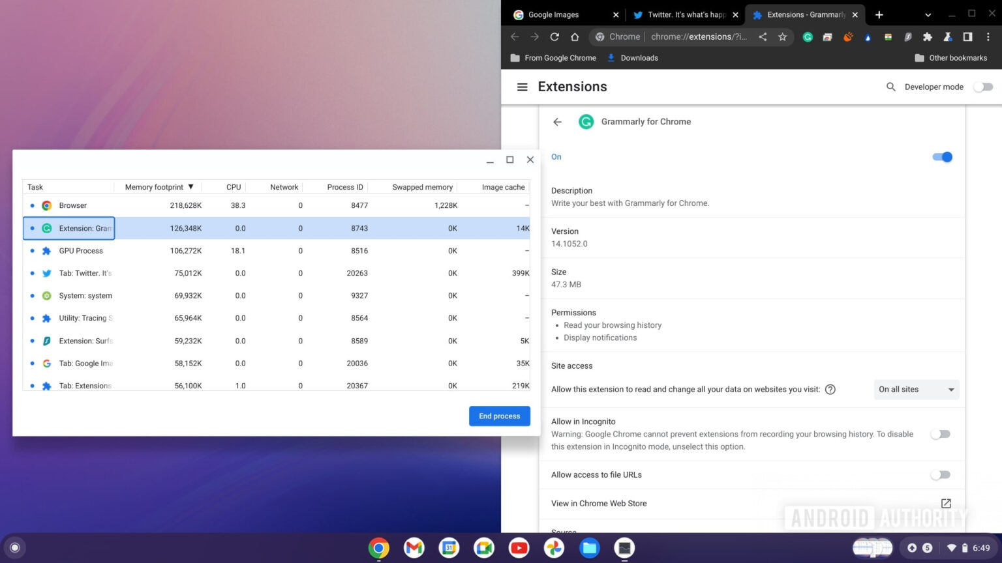The height and width of the screenshot is (563, 1002).
Task: Select the Browser task row
Action: tap(277, 206)
